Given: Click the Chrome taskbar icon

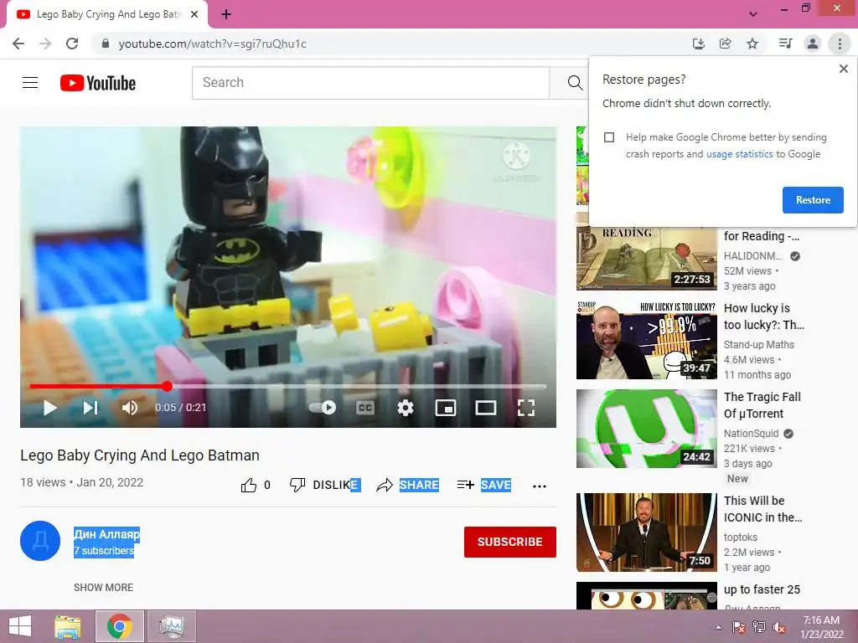Looking at the screenshot, I should (x=120, y=626).
